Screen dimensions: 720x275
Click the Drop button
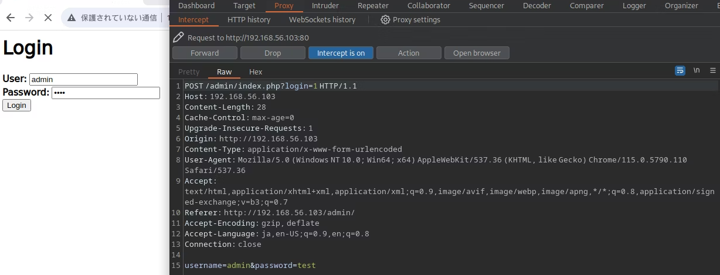273,53
